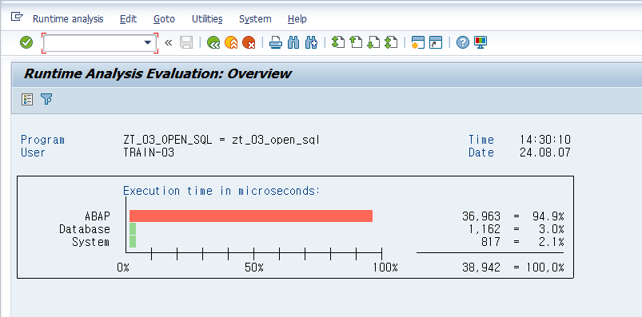Open the Help menu
The height and width of the screenshot is (317, 642).
[297, 19]
